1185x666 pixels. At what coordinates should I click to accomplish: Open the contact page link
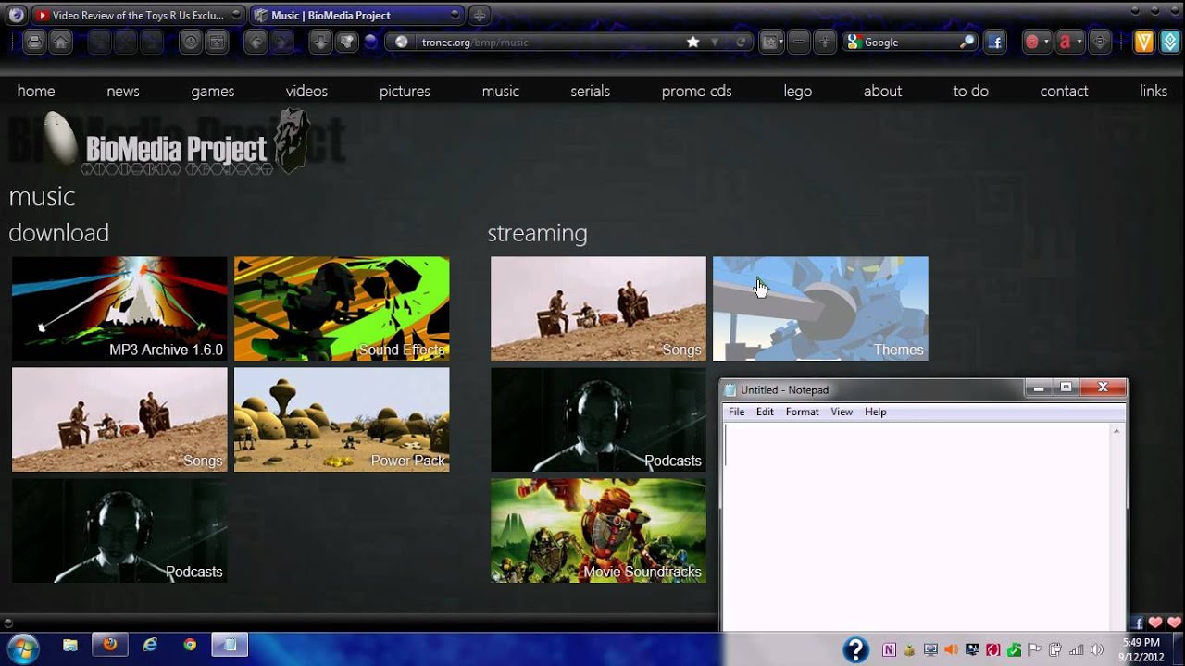click(x=1064, y=91)
